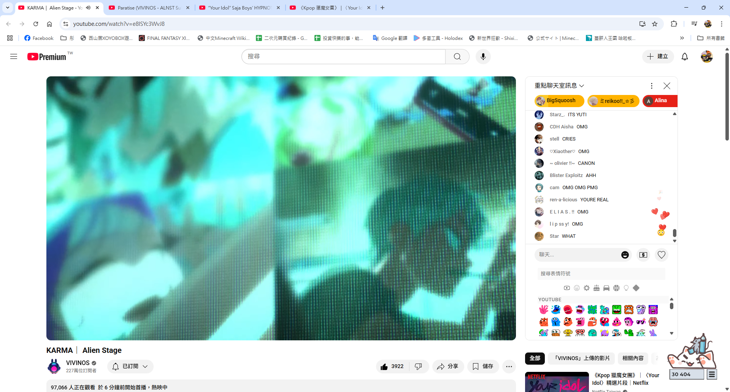Click the install app icon in address bar
The height and width of the screenshot is (392, 730).
tap(643, 24)
